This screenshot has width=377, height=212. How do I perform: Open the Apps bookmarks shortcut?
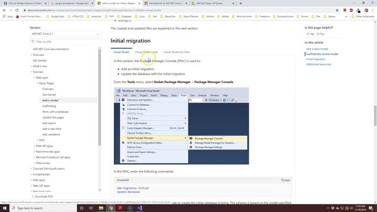tap(8, 16)
